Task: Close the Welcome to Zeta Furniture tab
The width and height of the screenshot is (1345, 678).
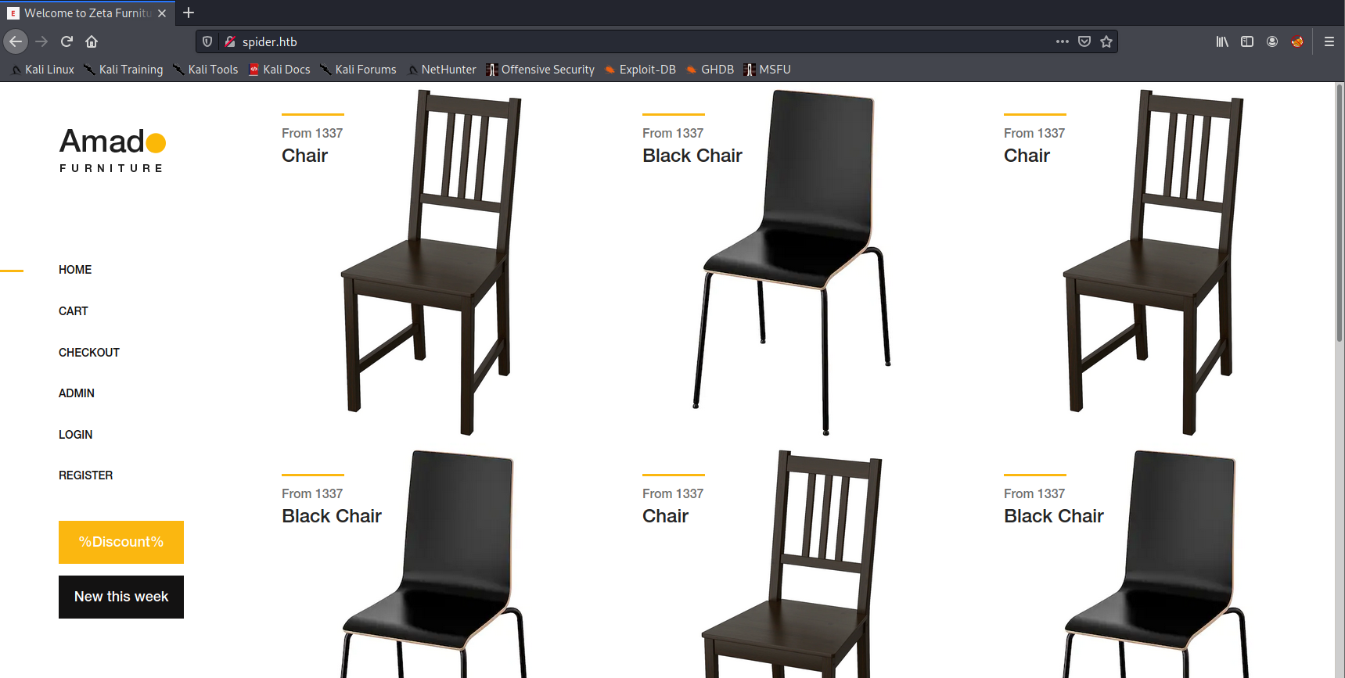Action: (x=162, y=13)
